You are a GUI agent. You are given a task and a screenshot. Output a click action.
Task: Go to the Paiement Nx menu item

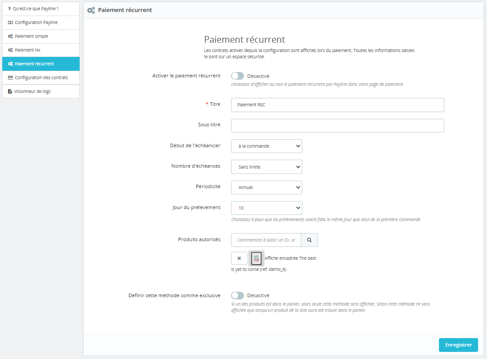[28, 50]
